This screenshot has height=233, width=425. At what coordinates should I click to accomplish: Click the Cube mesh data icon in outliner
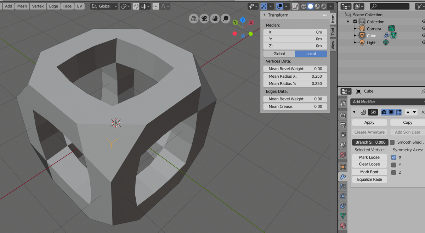click(x=393, y=35)
